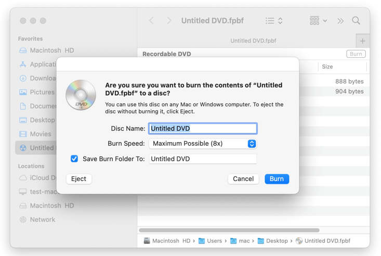Image resolution: width=381 pixels, height=256 pixels.
Task: Select the Untitled DVD.fpbf tab
Action: point(253,41)
